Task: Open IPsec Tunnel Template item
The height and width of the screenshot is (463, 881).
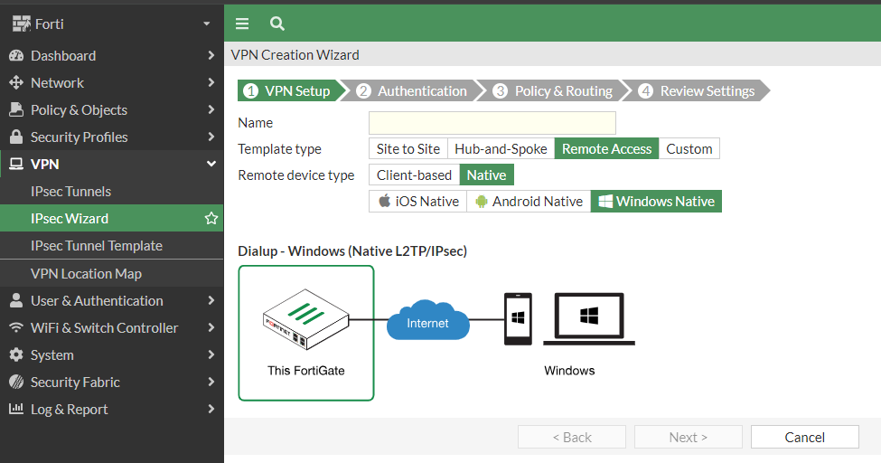Action: (x=112, y=246)
